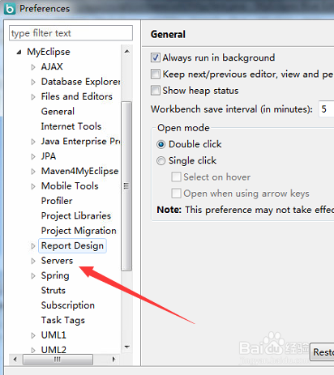The image size is (334, 375).
Task: Open Files and Editors preferences
Action: point(77,96)
